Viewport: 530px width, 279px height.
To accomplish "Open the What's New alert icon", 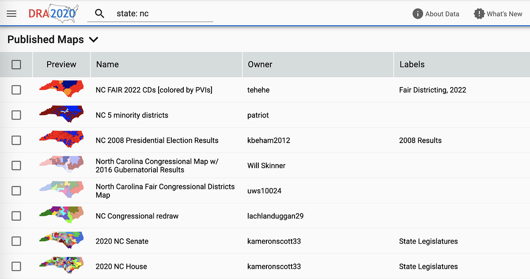I will click(479, 14).
